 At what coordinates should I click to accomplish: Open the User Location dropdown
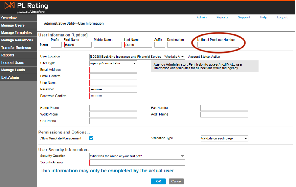click(x=137, y=57)
